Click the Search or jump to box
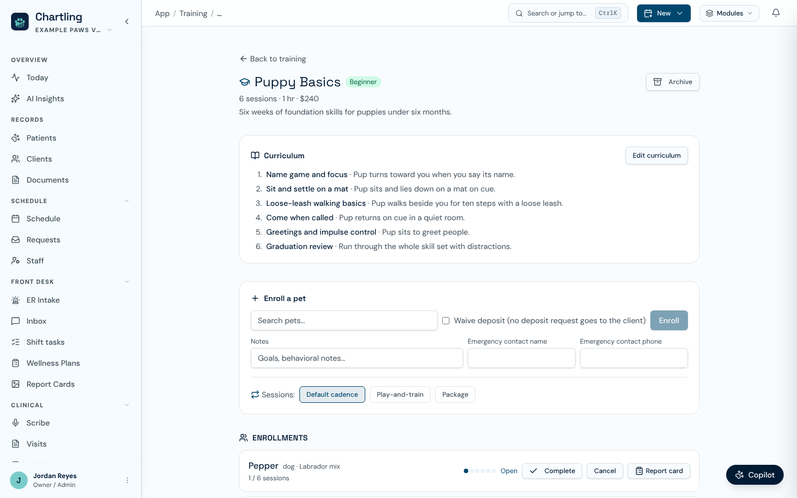 coord(568,13)
